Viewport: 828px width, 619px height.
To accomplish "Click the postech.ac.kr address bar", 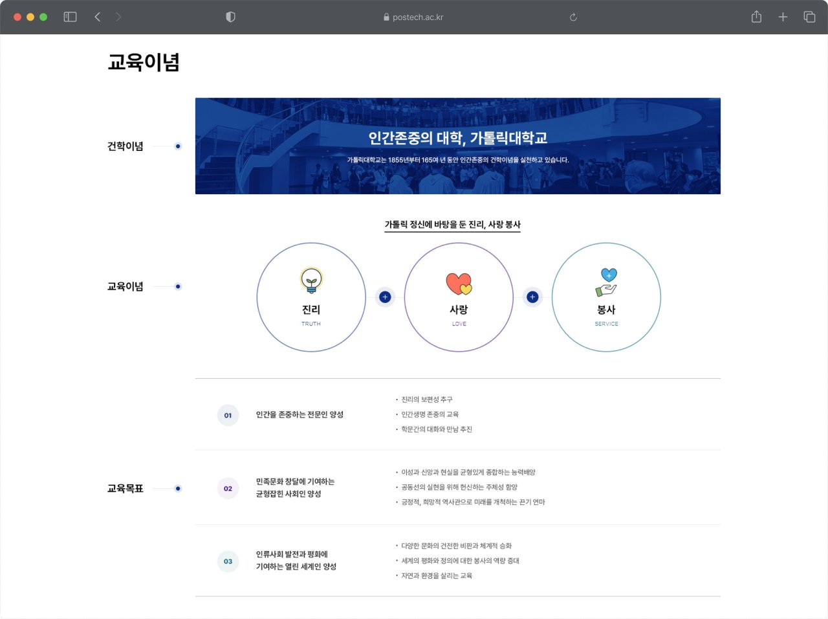I will (414, 17).
